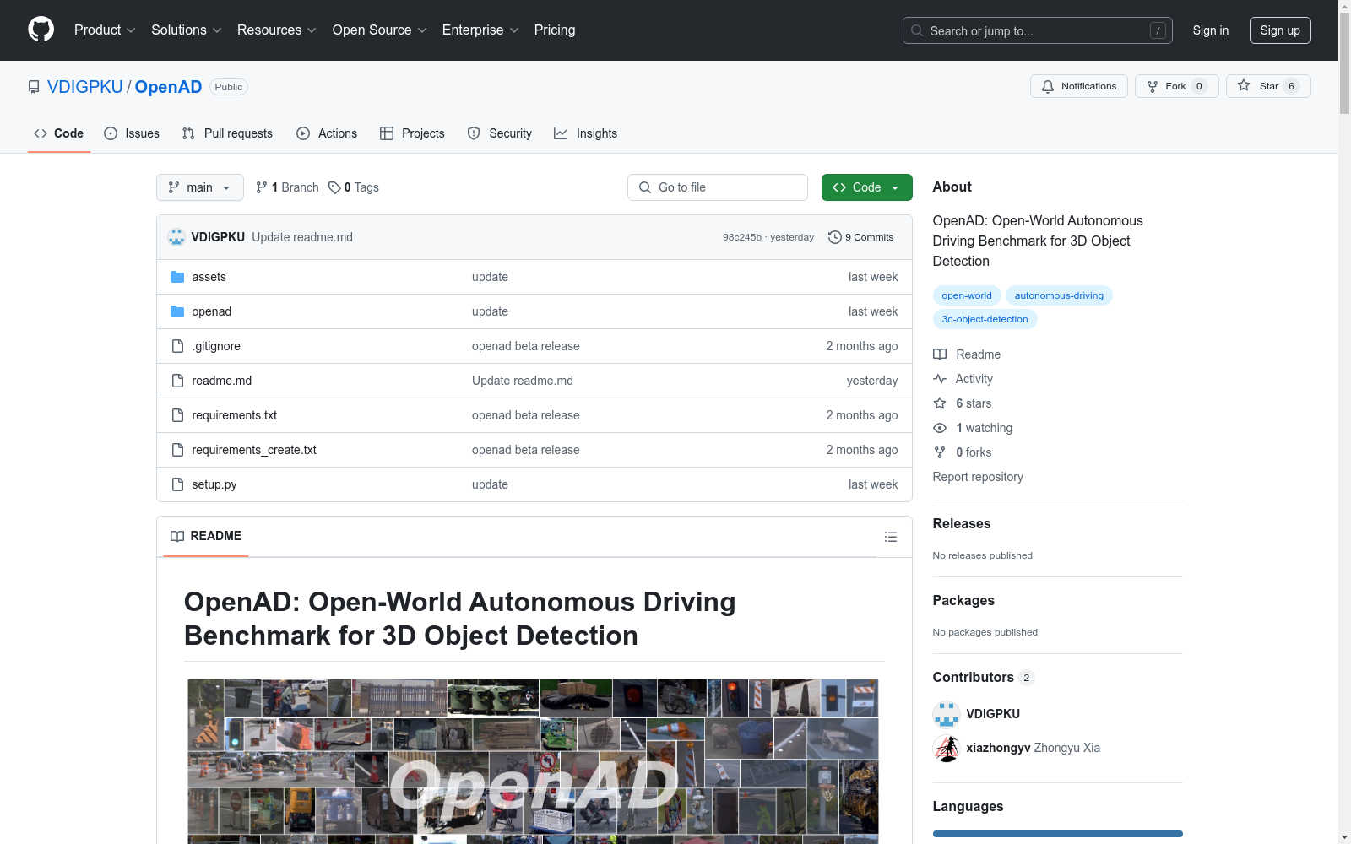Click the watching eye icon
Screen dimensions: 1351x844
940,428
